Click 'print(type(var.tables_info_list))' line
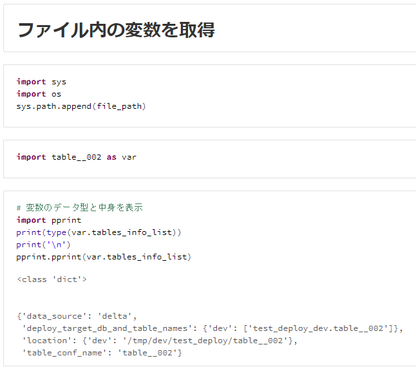Image resolution: width=416 pixels, height=376 pixels. pyautogui.click(x=99, y=232)
